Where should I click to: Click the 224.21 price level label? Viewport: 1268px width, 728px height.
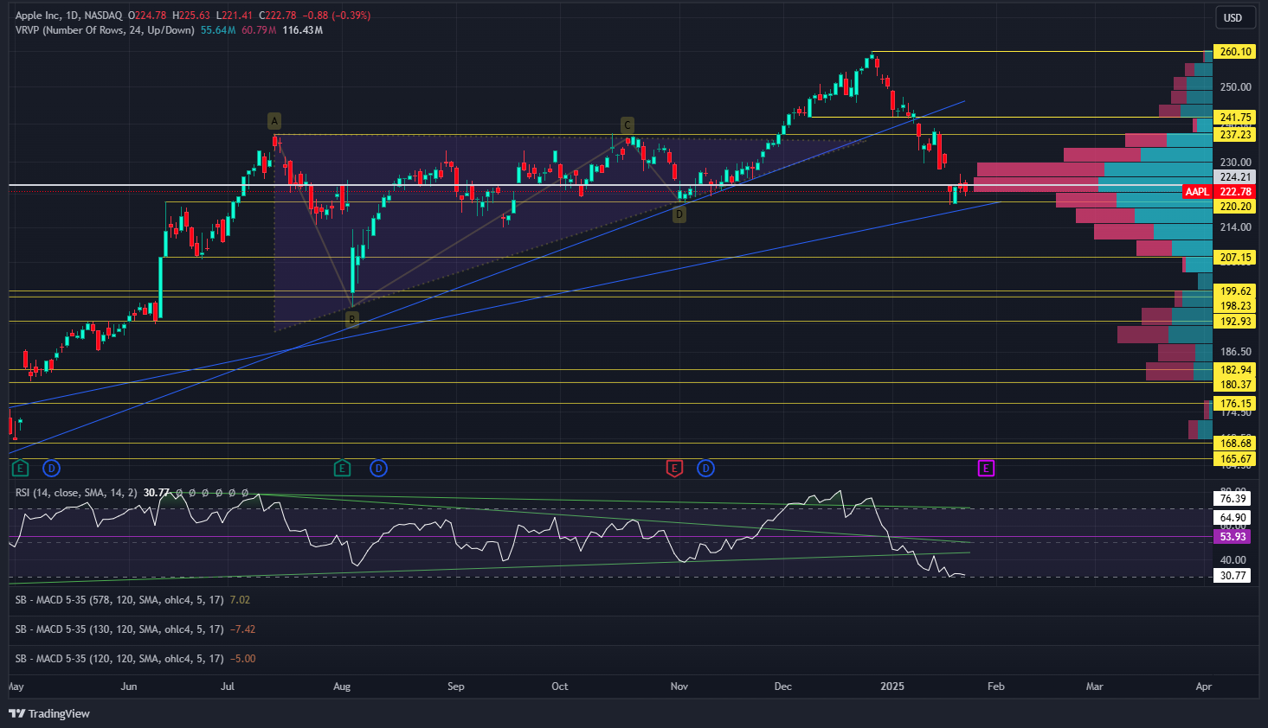coord(1235,177)
